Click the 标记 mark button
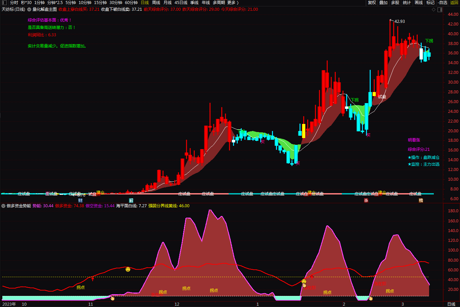460x307 pixels. point(430,3)
